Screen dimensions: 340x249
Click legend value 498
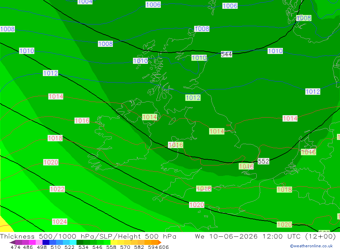42,247
